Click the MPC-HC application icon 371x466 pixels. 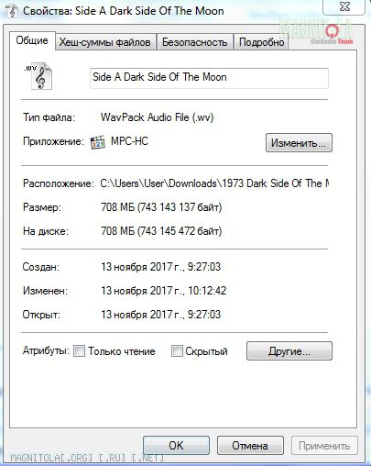click(x=98, y=142)
